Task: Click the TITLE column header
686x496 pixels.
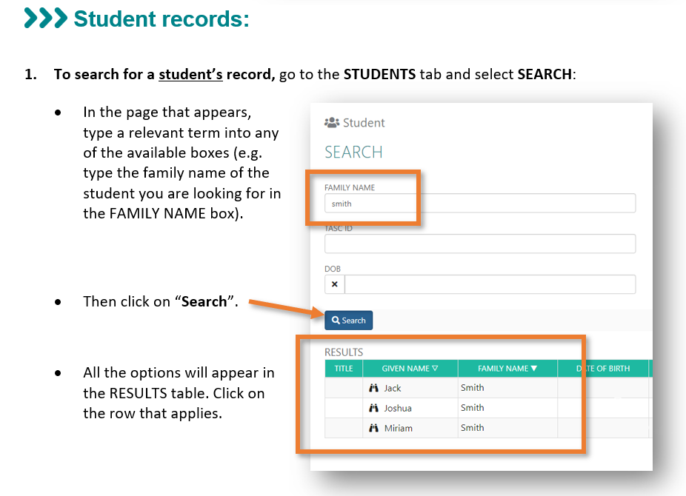Action: tap(344, 369)
